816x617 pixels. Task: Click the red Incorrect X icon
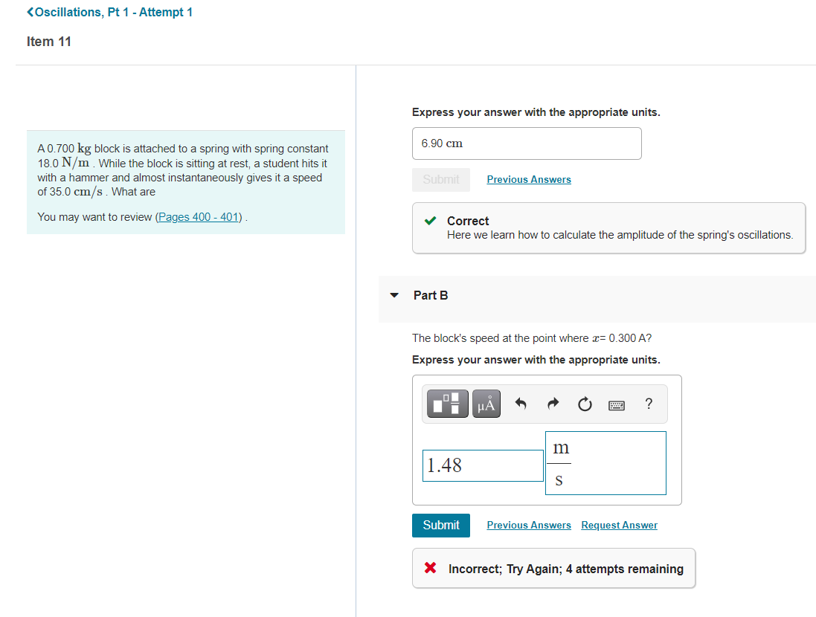[429, 568]
